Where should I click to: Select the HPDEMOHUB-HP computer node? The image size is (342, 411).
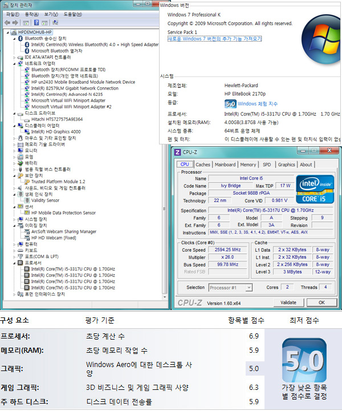[x=35, y=32]
